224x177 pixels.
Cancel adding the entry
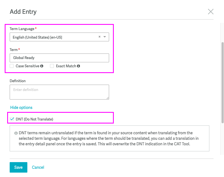click(38, 167)
